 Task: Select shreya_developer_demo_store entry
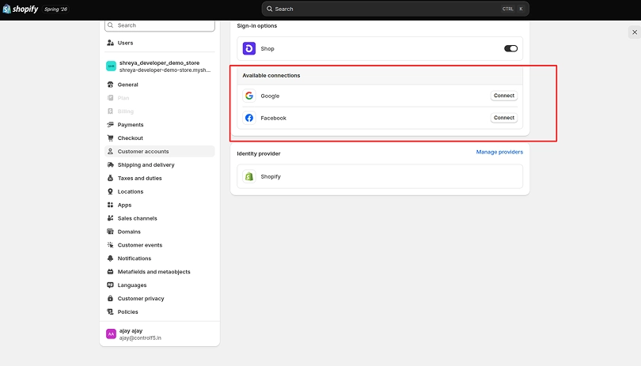pos(159,66)
